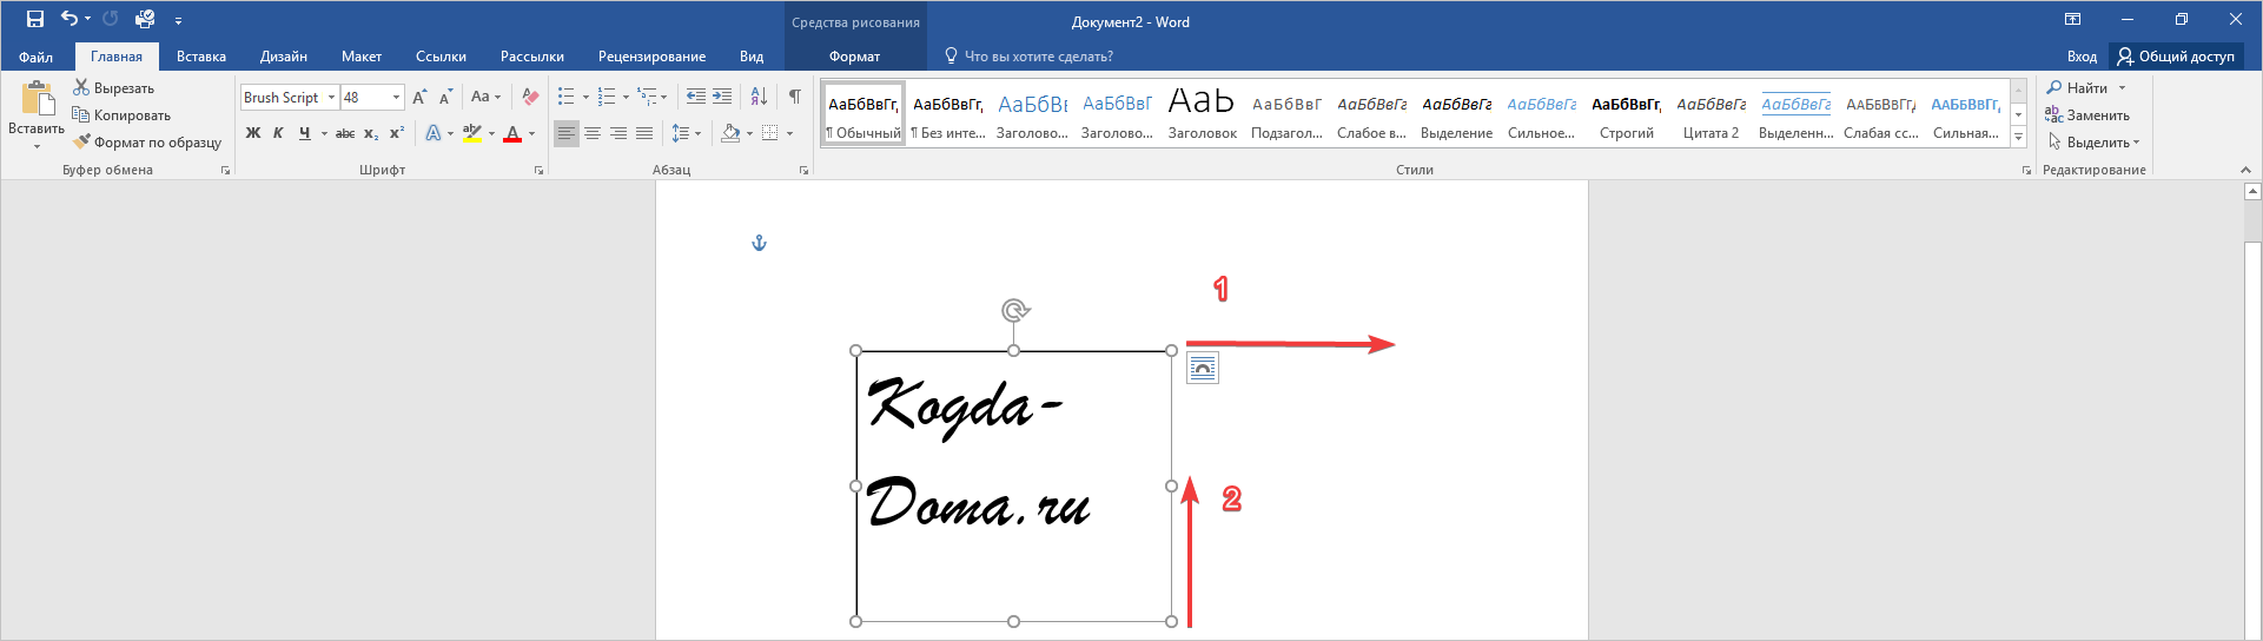Toggle bold formatting (Ж)
This screenshot has width=2263, height=641.
click(x=253, y=134)
